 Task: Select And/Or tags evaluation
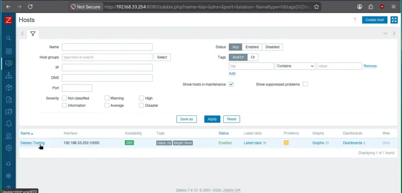coord(238,57)
